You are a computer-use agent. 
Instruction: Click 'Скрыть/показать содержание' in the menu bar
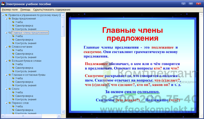(x=52, y=10)
